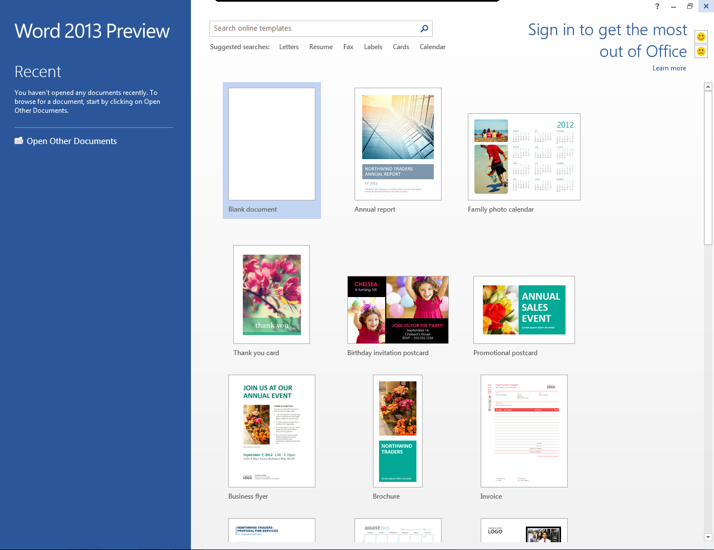Screen dimensions: 714x550
Task: Search suggested term Calendar
Action: [433, 47]
